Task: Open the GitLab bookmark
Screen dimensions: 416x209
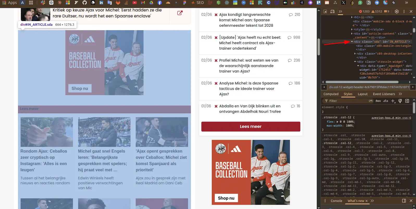Action: (118, 3)
